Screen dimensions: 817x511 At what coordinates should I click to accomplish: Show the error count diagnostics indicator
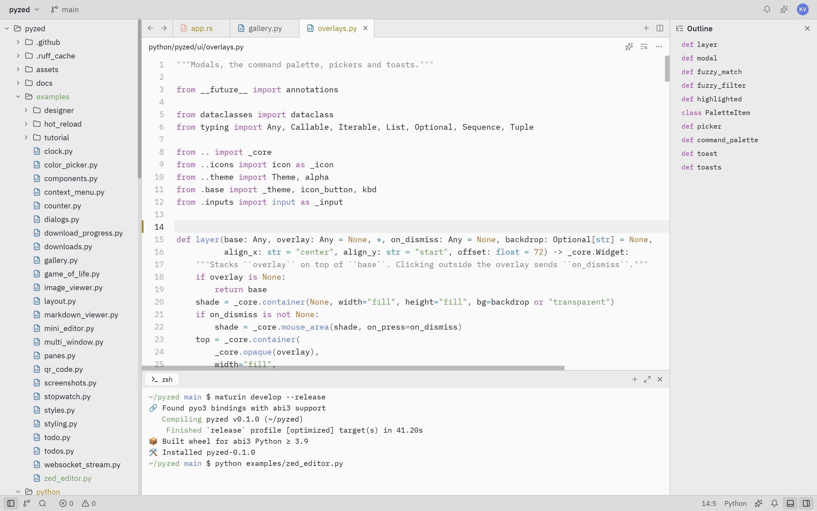click(66, 503)
